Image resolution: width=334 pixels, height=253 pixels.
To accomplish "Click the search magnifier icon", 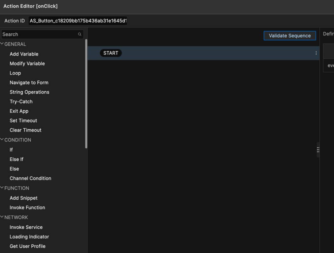I will click(79, 34).
